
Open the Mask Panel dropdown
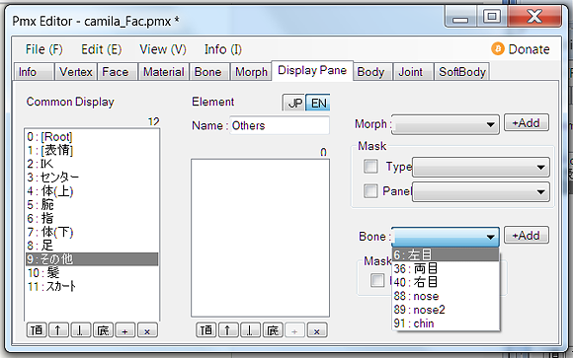pos(480,191)
